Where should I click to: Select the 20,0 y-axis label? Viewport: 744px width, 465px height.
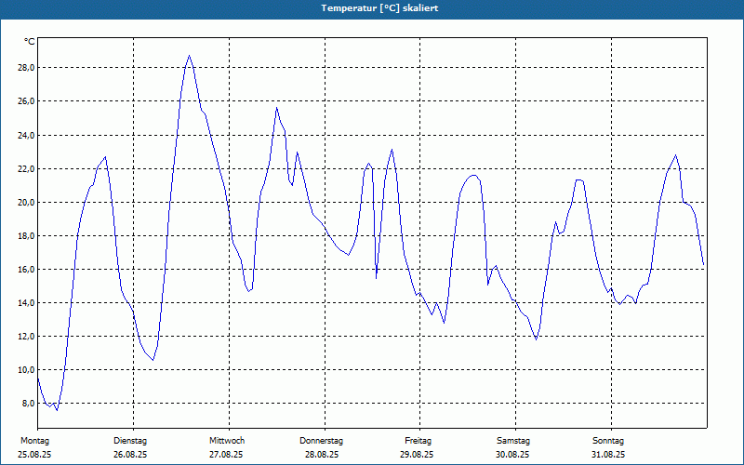coord(26,202)
